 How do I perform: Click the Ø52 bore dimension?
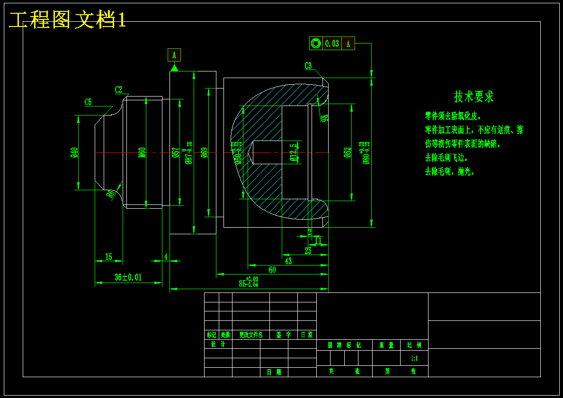click(x=347, y=152)
